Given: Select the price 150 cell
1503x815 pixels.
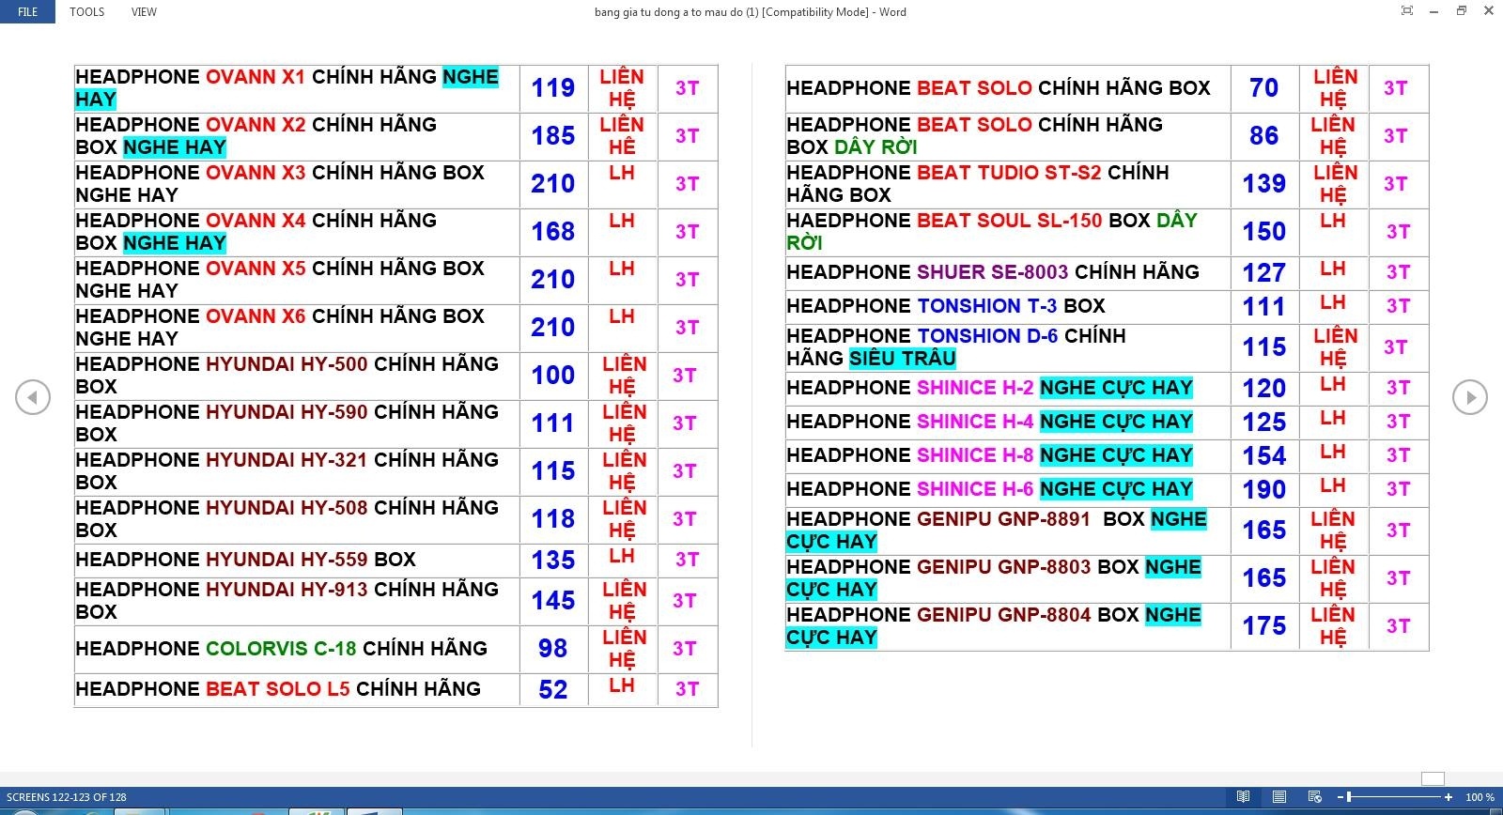Looking at the screenshot, I should click(1264, 232).
